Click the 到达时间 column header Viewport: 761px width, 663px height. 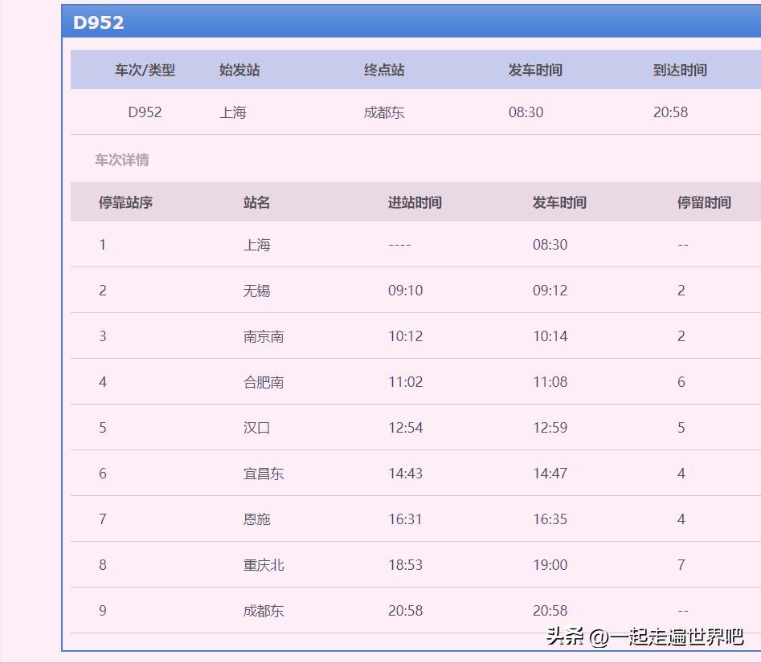pyautogui.click(x=680, y=70)
